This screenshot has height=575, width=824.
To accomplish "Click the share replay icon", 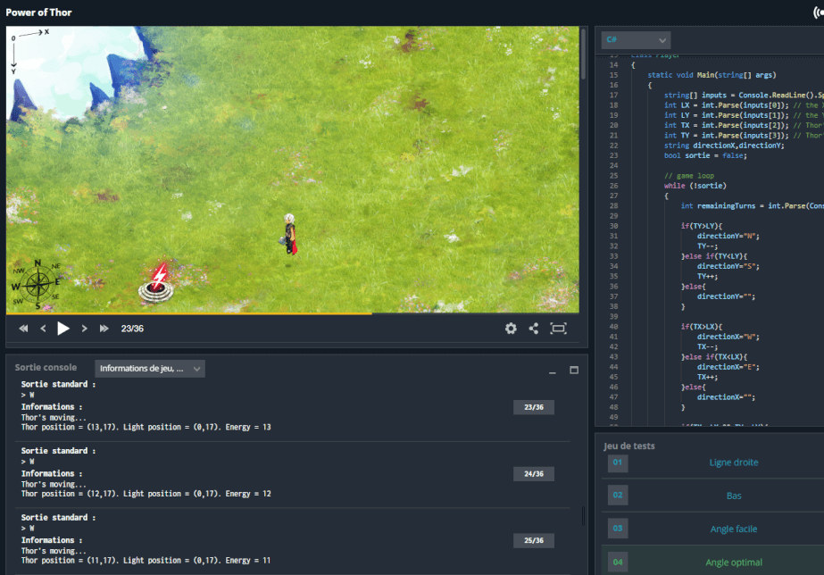I will 534,329.
